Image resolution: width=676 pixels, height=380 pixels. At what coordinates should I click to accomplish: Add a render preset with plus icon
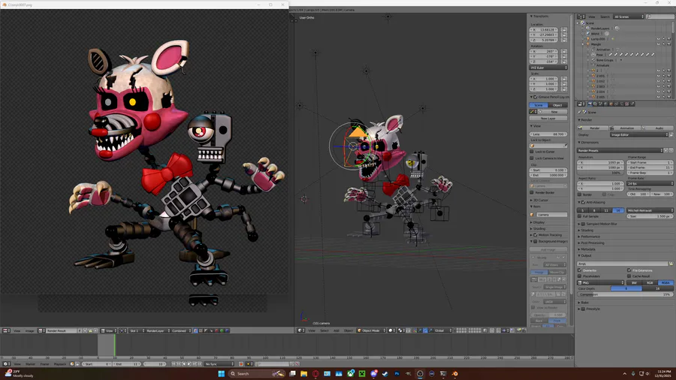[665, 150]
